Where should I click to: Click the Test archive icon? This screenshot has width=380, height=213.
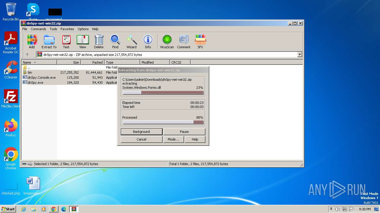click(66, 41)
